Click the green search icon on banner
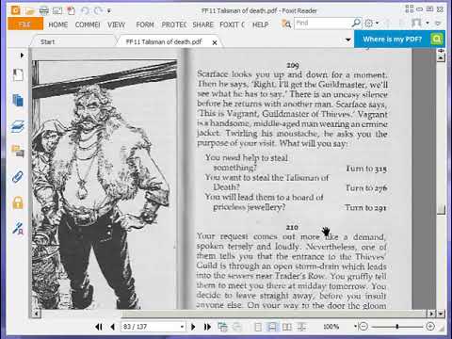This screenshot has height=339, width=452. pos(436,40)
